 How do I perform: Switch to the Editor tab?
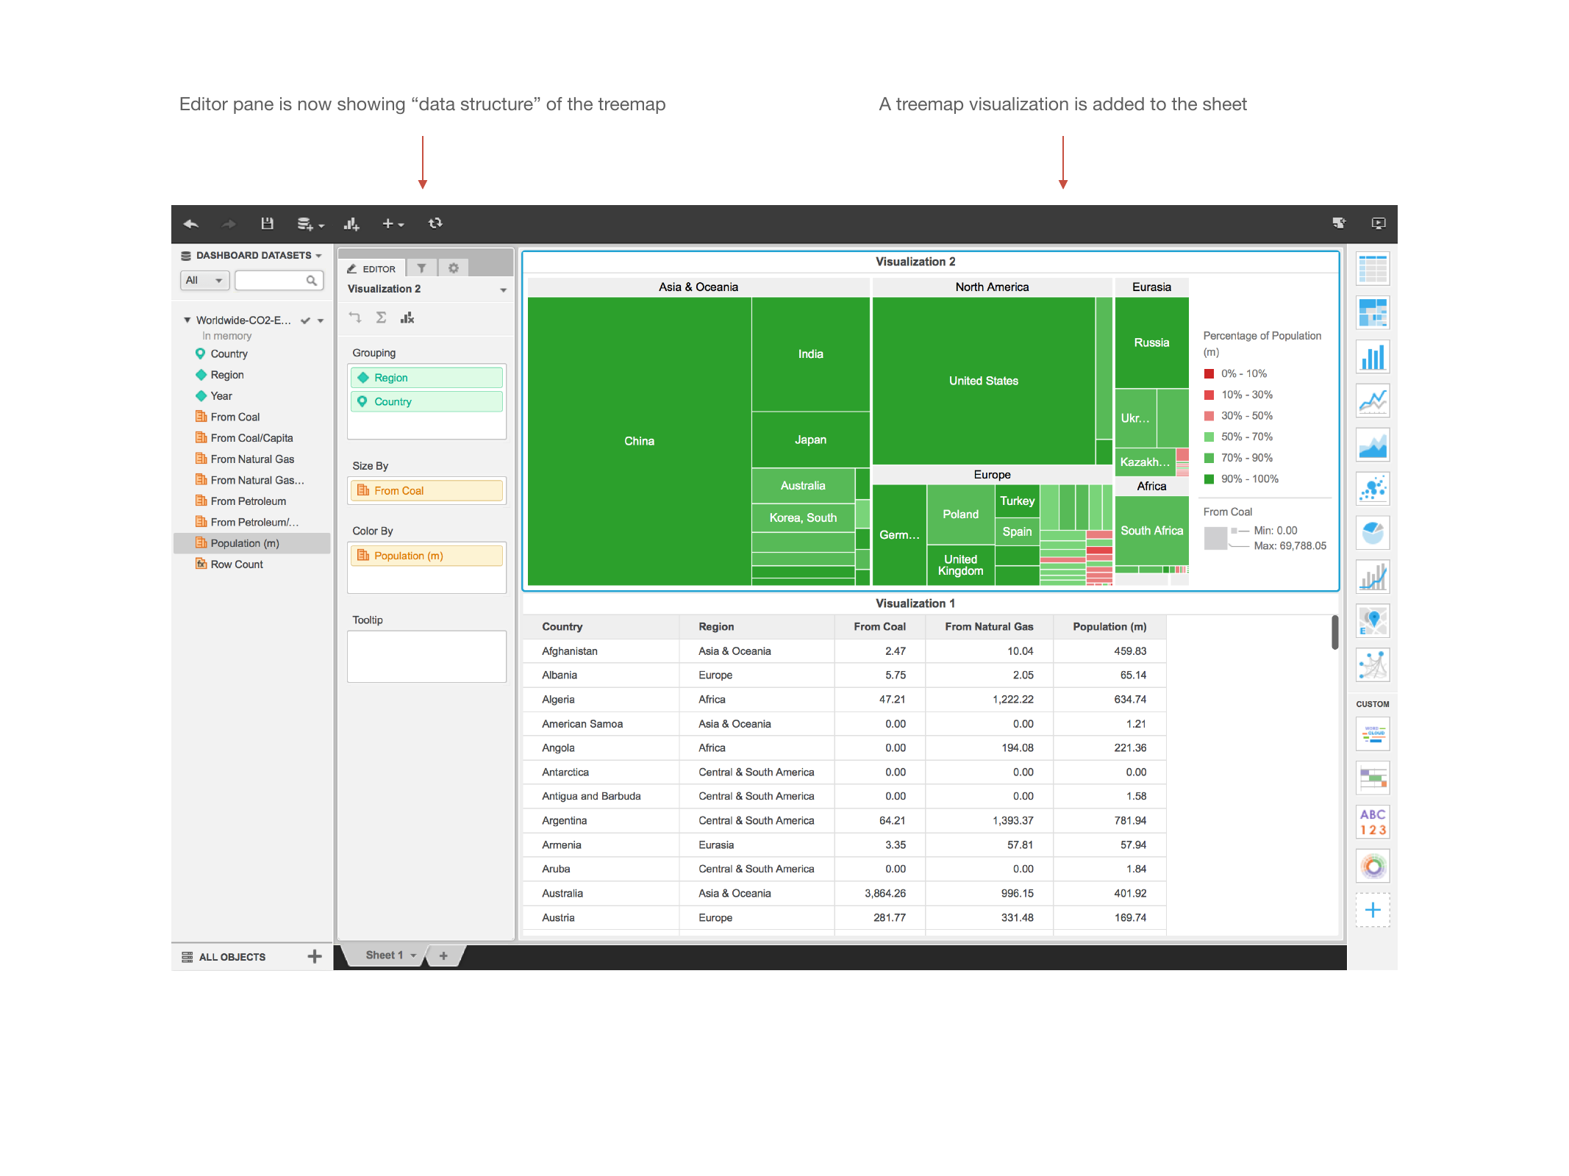pos(371,268)
